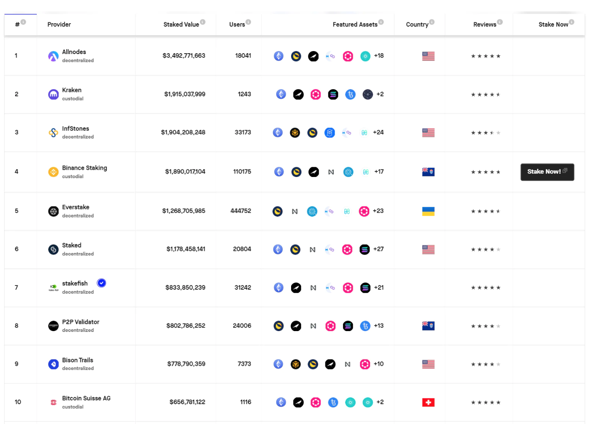The image size is (589, 424).
Task: Click the Ukraine flag in Everstake row
Action: point(428,211)
